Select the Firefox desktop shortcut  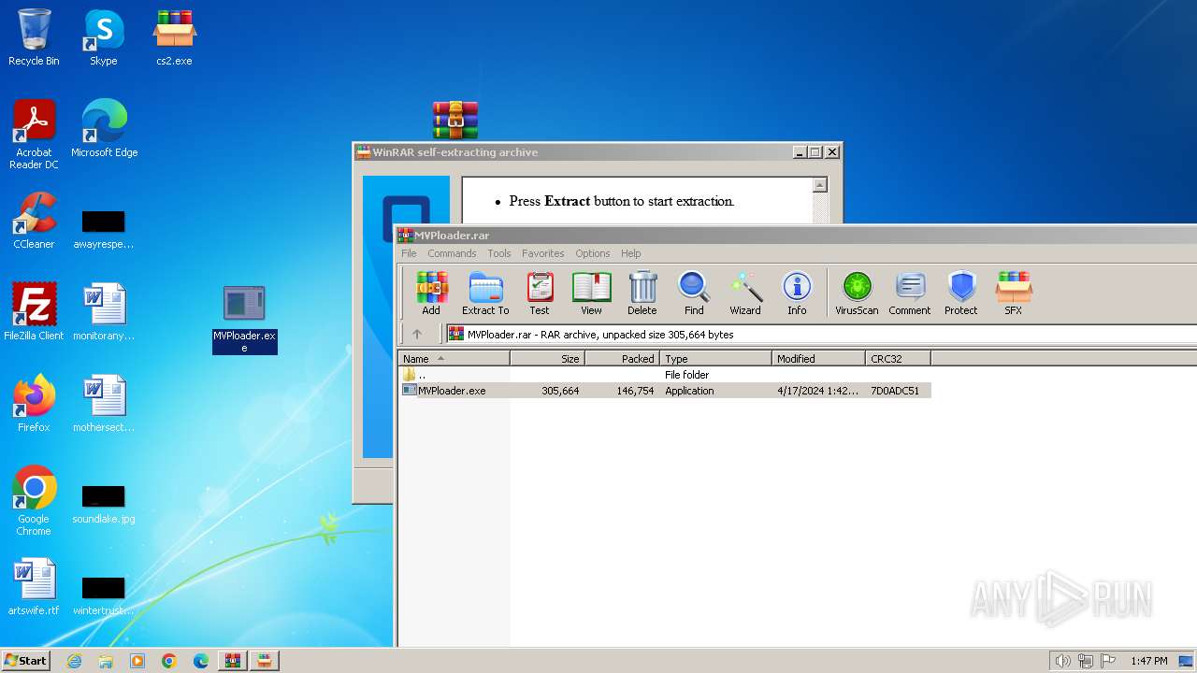34,403
